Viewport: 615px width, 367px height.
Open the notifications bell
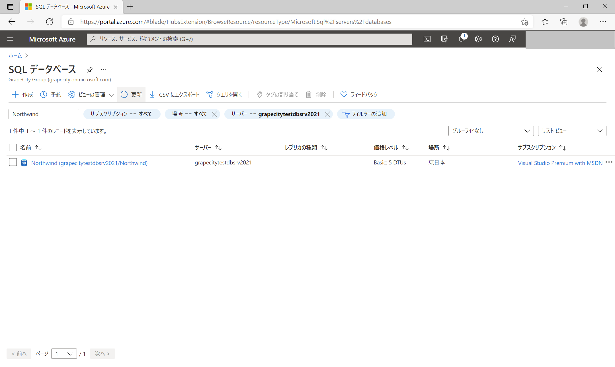pyautogui.click(x=461, y=39)
